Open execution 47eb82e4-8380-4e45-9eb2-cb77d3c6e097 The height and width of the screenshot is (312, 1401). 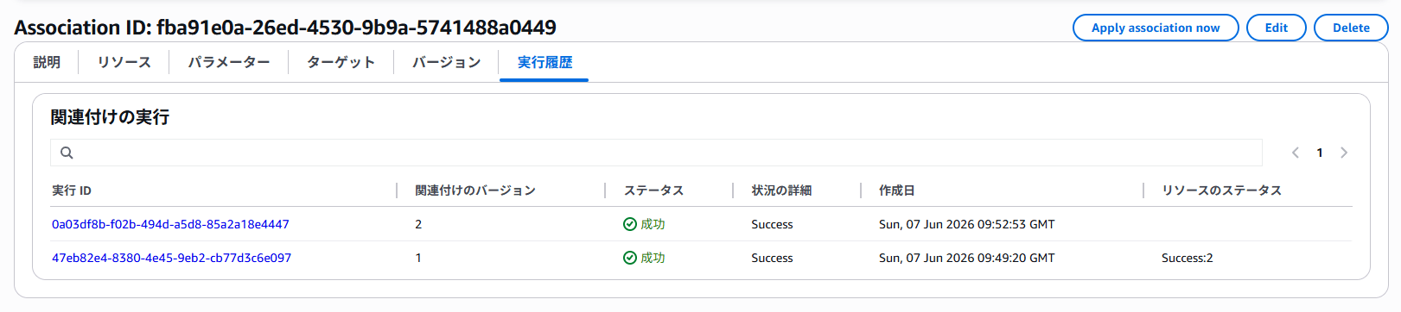pos(171,258)
